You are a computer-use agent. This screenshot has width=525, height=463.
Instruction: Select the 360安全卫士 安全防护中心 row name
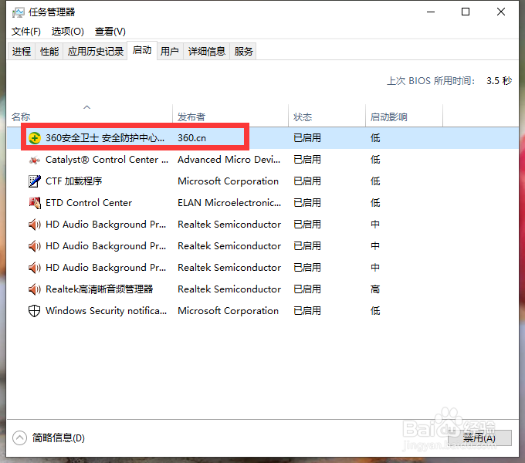coord(105,138)
